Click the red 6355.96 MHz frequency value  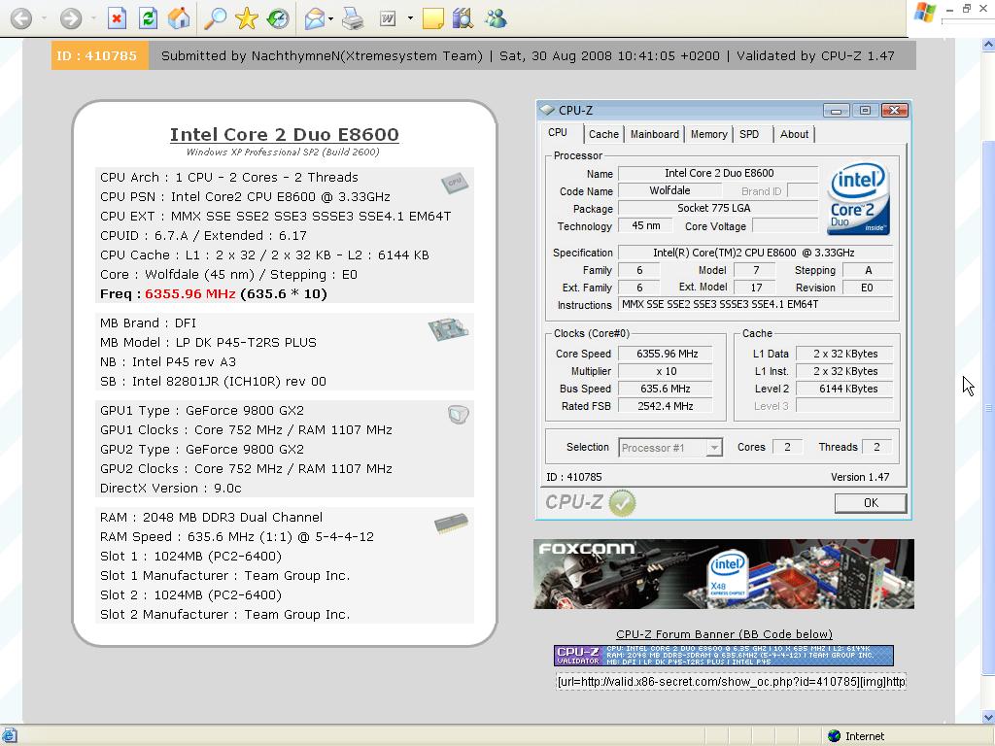[x=189, y=294]
